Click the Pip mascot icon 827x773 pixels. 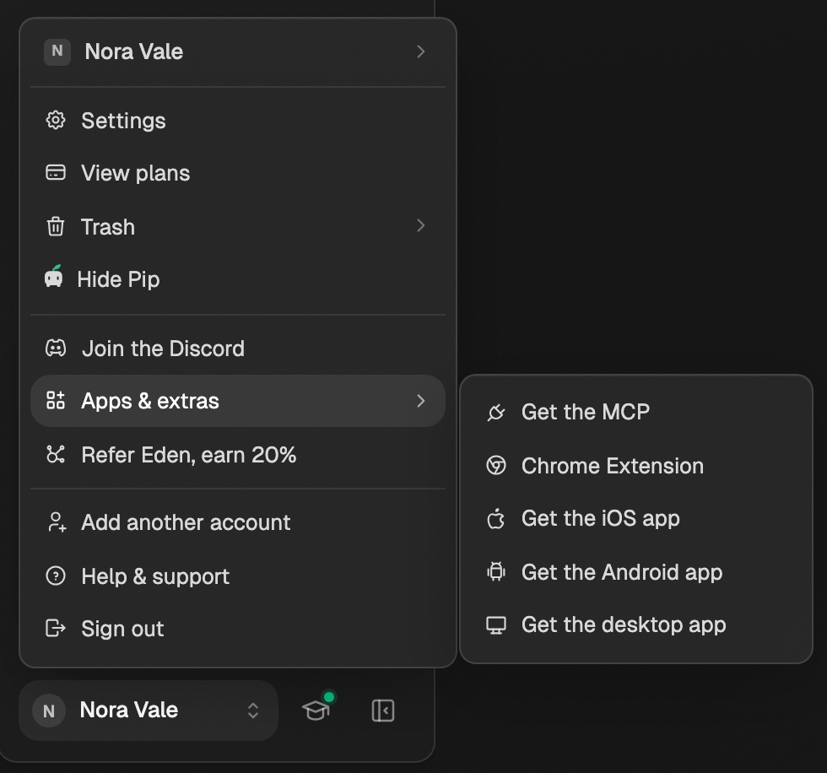[53, 276]
